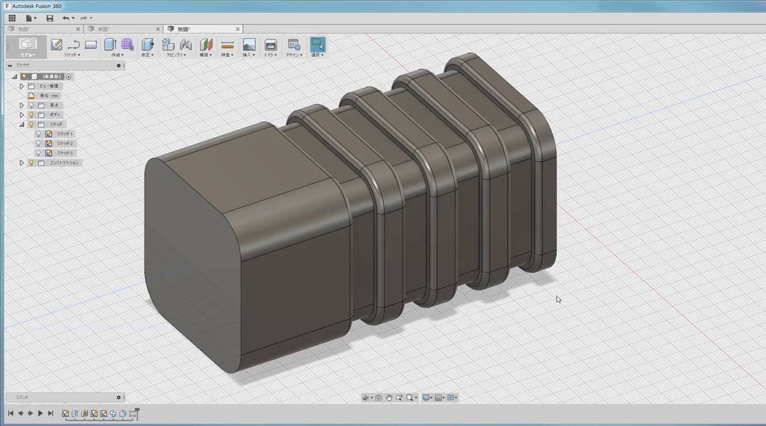
Task: Open the Grid and Snaps settings icon
Action: [x=439, y=398]
